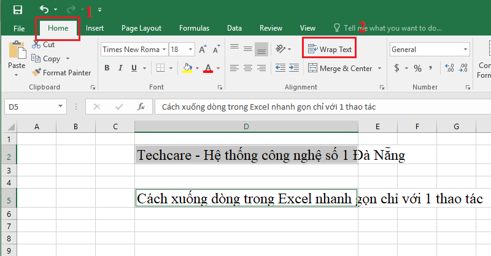Apply red Font Color
Viewport: 491px width, 256px height.
click(x=208, y=68)
